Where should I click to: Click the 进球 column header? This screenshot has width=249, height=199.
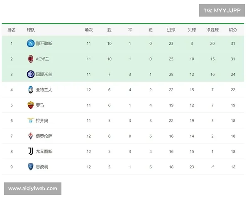point(171,30)
